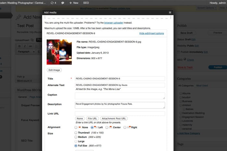Select None alignment radio button

point(76,127)
